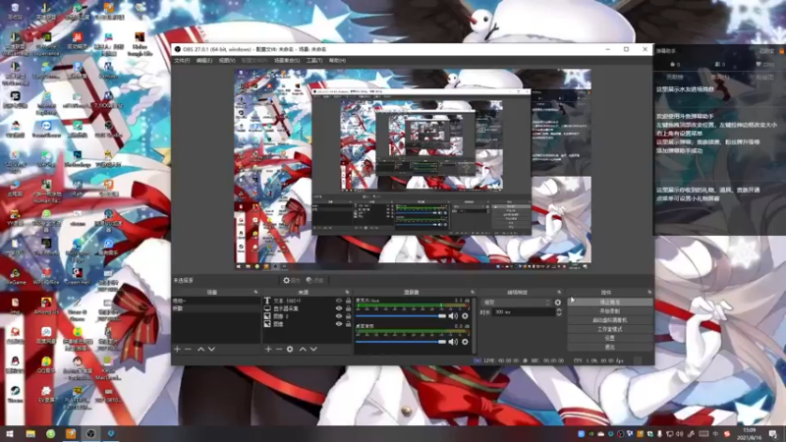Move the scene up in Scenes panel
The width and height of the screenshot is (786, 442).
click(x=200, y=349)
